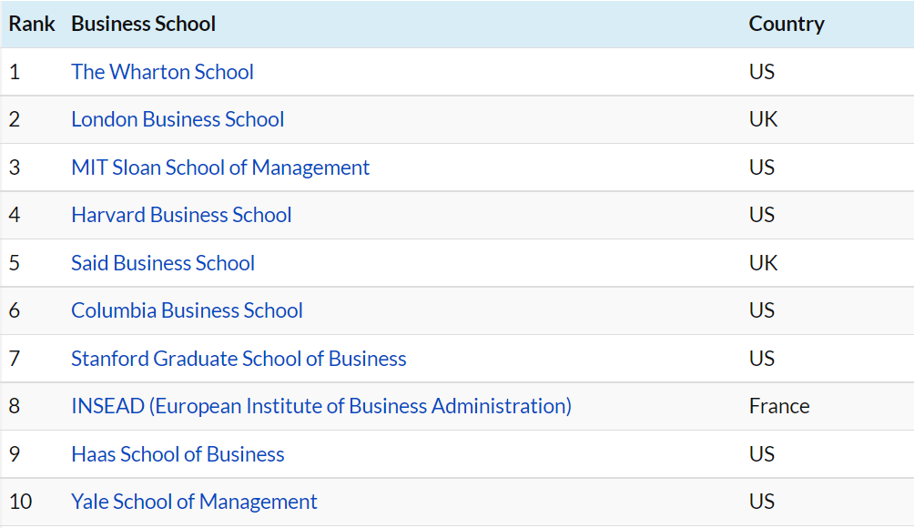Select the France country cell
This screenshot has height=528, width=914.
point(779,406)
